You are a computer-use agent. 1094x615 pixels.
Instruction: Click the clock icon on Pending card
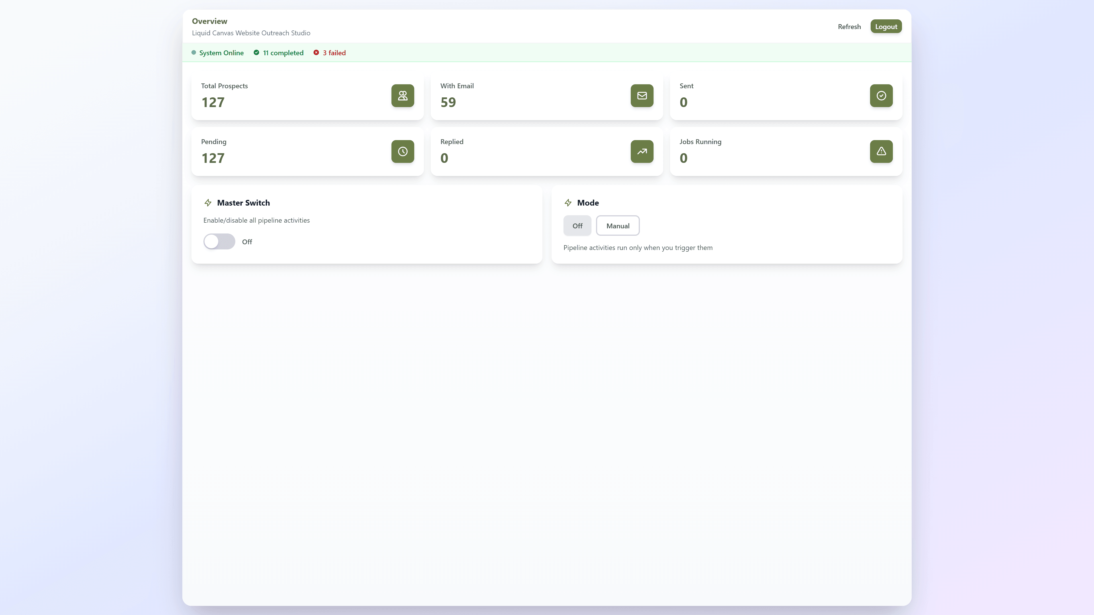[x=402, y=151]
